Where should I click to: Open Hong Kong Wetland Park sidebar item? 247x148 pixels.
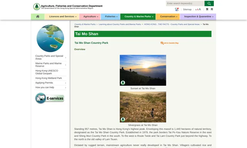49,78
